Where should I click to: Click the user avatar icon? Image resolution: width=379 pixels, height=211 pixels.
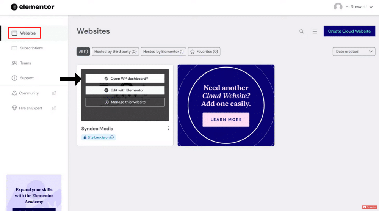point(338,7)
